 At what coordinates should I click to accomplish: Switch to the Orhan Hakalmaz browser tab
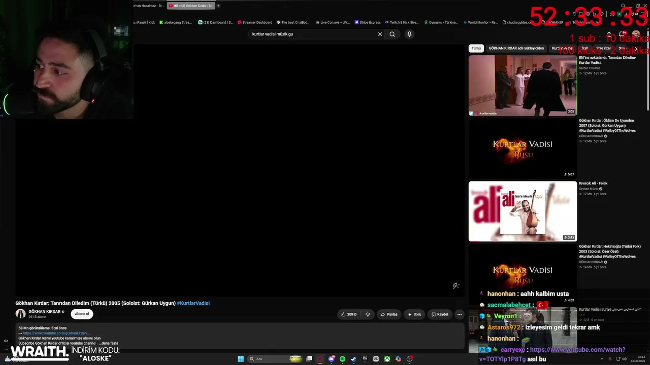[x=147, y=6]
